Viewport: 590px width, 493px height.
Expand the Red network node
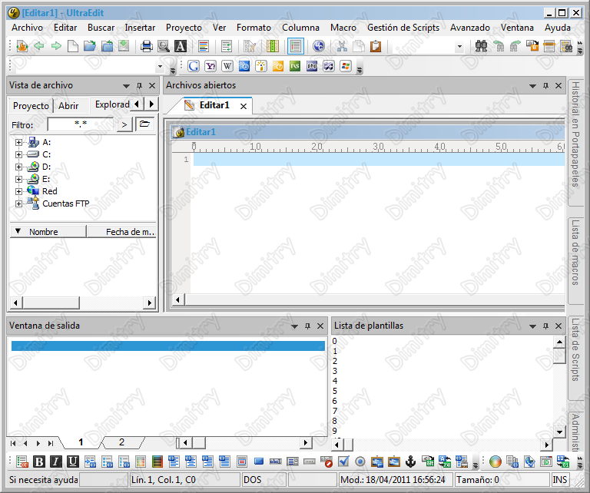point(18,191)
